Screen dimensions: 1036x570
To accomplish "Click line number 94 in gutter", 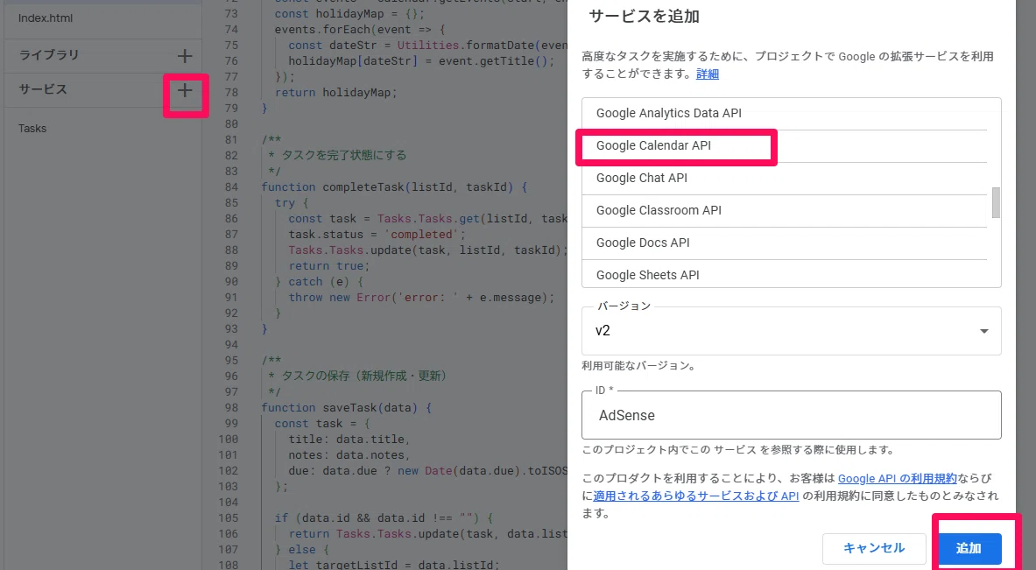I will [230, 345].
